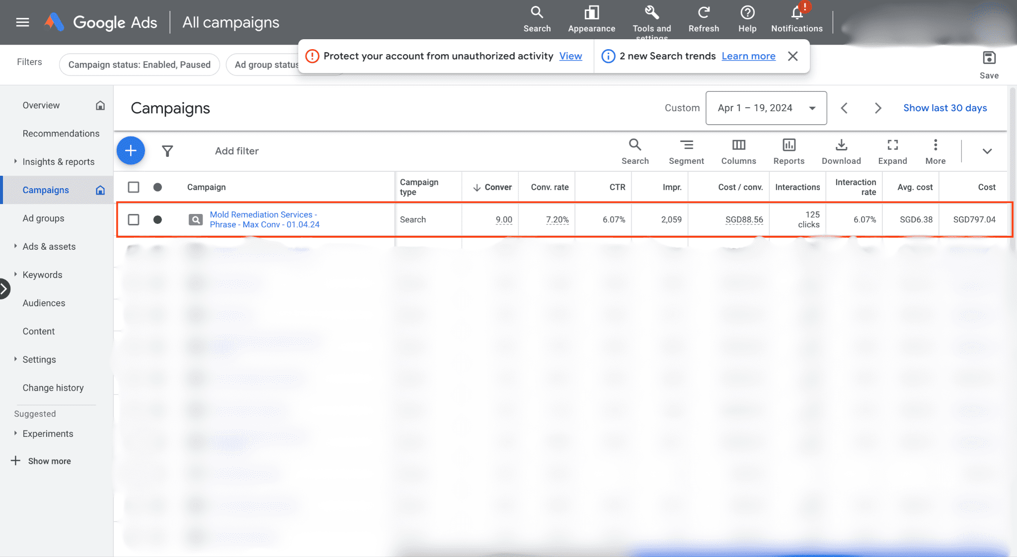Open Change history in sidebar
The height and width of the screenshot is (557, 1017).
(53, 388)
